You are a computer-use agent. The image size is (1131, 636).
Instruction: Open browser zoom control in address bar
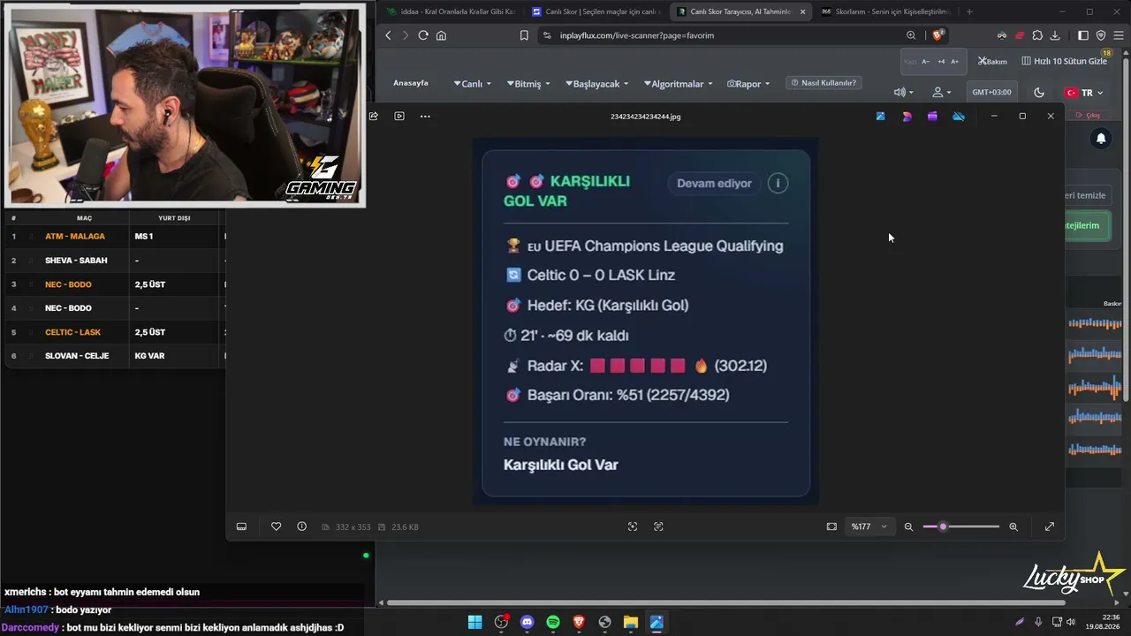pos(911,35)
